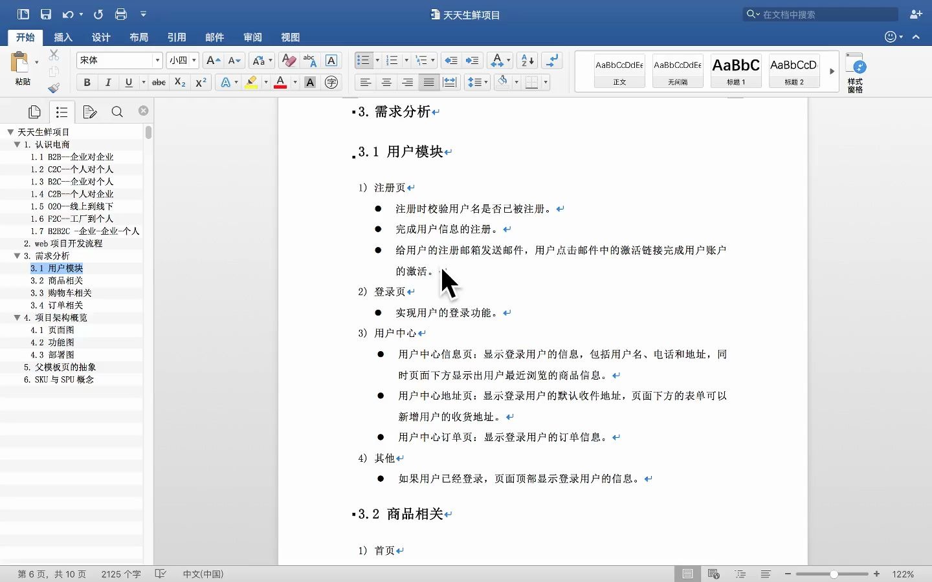
Task: Open the borders dropdown arrow
Action: pos(546,82)
